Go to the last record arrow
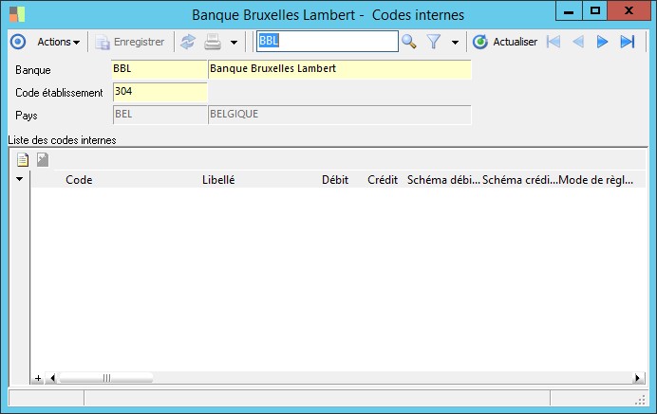Screen dimensions: 657x414 [628, 42]
